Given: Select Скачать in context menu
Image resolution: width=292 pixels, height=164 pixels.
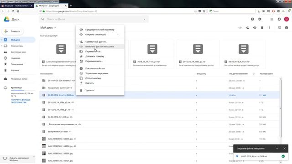Looking at the screenshot, I should (100, 83).
